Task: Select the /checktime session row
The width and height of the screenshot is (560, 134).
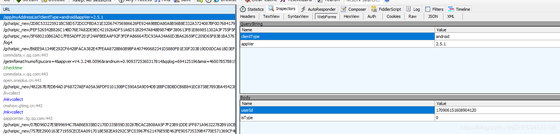Action: point(118,68)
